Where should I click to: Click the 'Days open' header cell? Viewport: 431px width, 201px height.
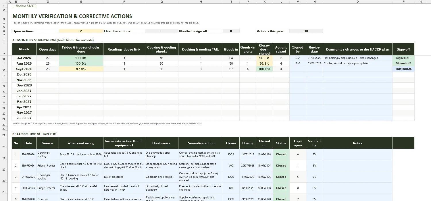pos(298,143)
